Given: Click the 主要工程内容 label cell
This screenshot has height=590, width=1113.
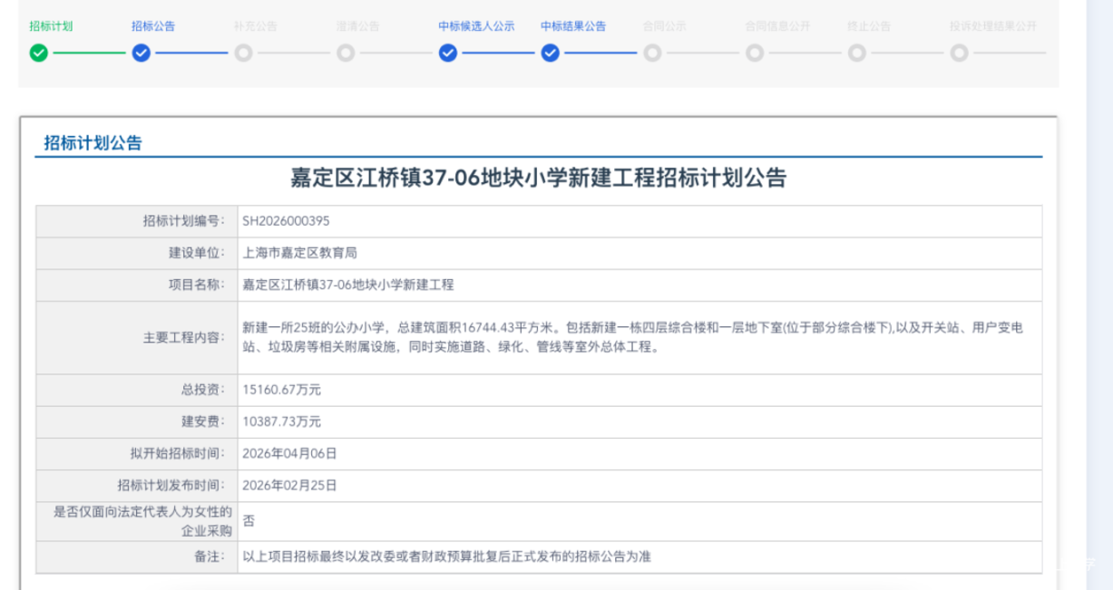Looking at the screenshot, I should pyautogui.click(x=137, y=337).
